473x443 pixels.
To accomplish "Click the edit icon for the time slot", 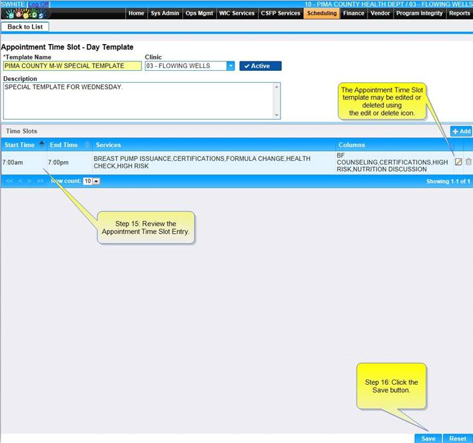I will coord(458,162).
